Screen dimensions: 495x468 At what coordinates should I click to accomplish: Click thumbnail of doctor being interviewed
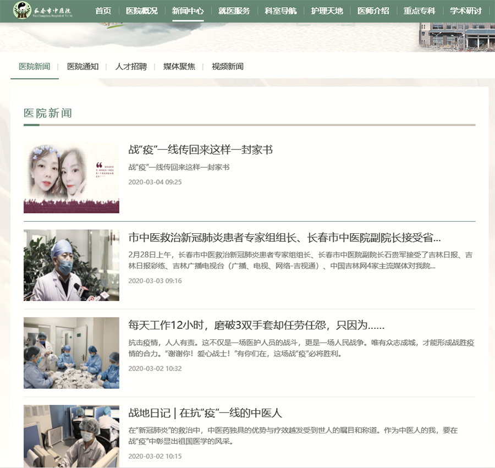click(71, 265)
